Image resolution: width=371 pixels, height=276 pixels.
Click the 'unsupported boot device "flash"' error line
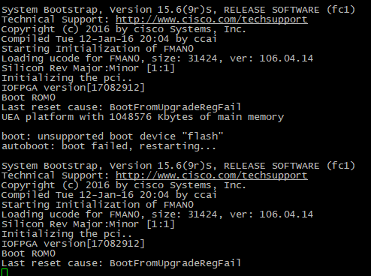tap(112, 136)
